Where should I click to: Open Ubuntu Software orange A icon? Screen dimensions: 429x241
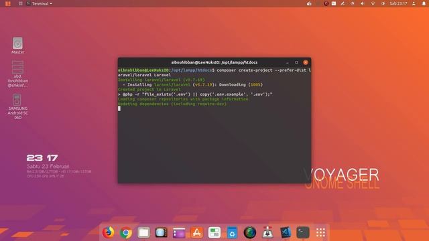point(196,232)
